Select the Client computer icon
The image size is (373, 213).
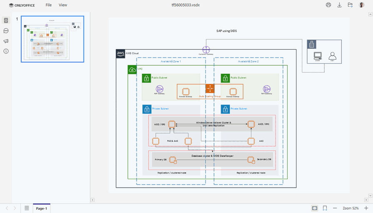pos(318,55)
